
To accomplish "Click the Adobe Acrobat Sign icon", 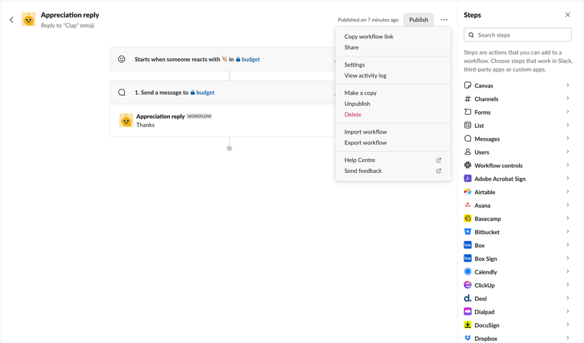I will click(x=467, y=178).
